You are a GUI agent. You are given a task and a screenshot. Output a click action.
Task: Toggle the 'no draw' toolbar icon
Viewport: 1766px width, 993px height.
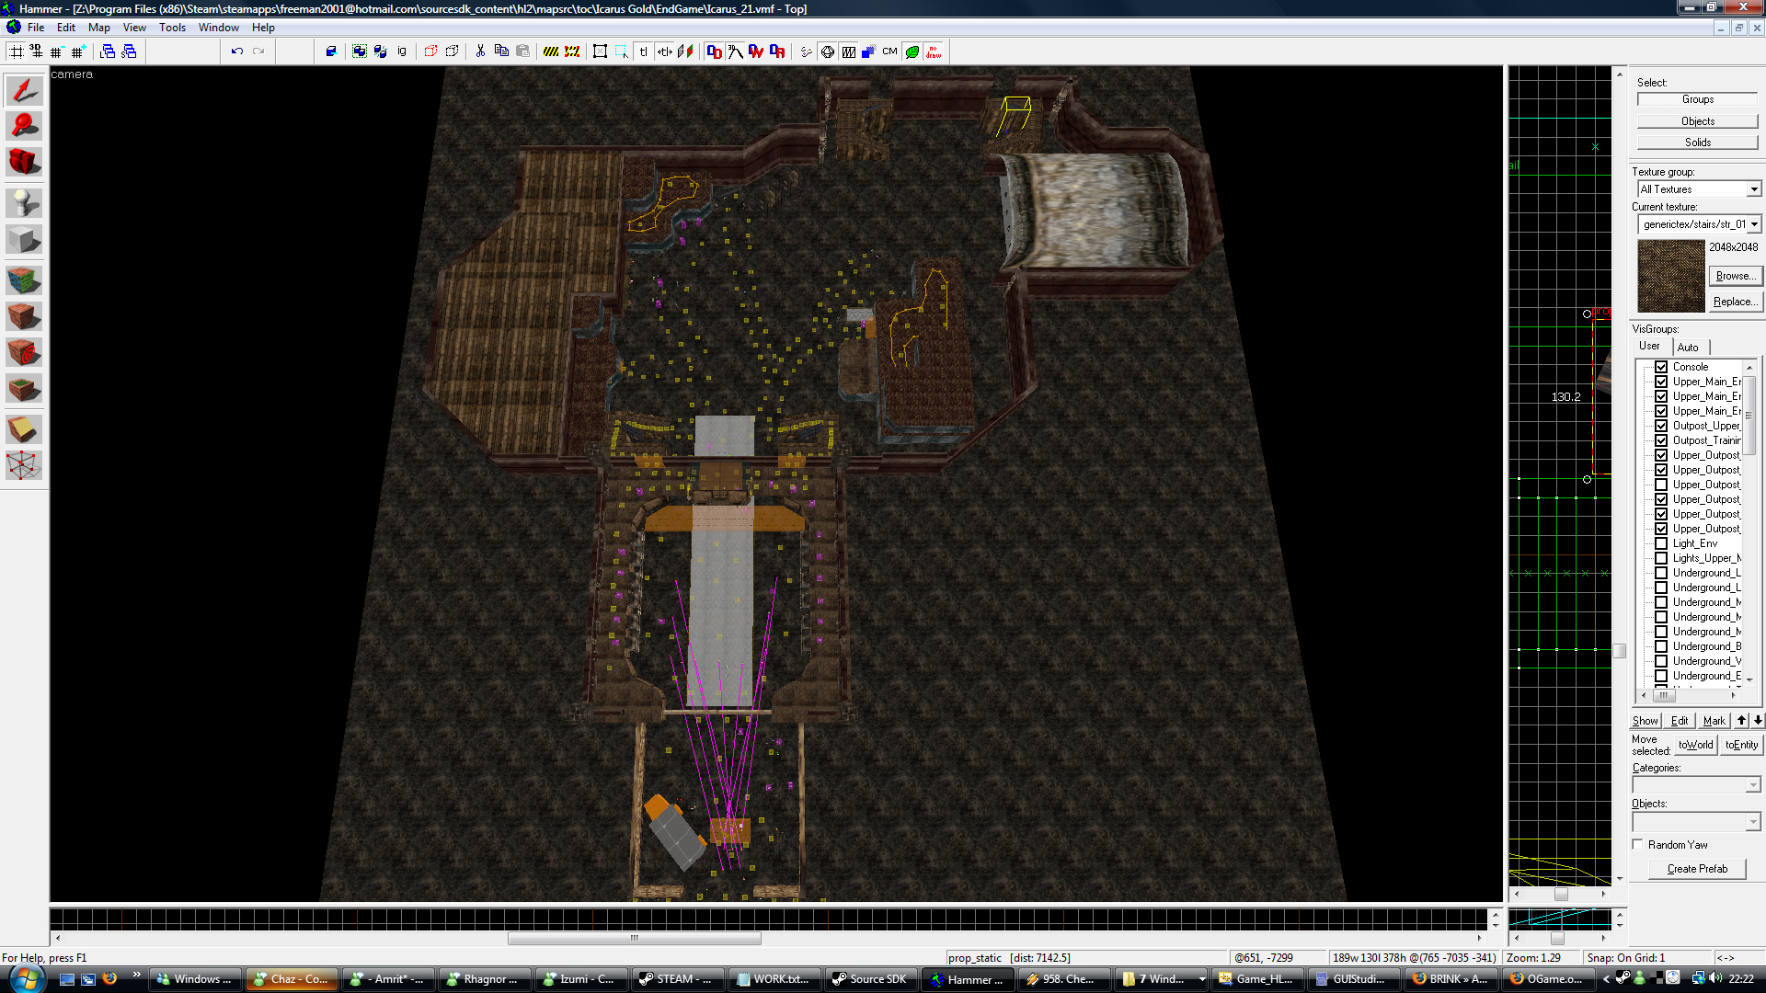tap(933, 51)
